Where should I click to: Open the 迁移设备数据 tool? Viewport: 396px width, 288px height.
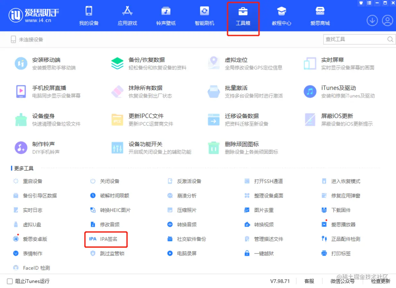point(238,119)
